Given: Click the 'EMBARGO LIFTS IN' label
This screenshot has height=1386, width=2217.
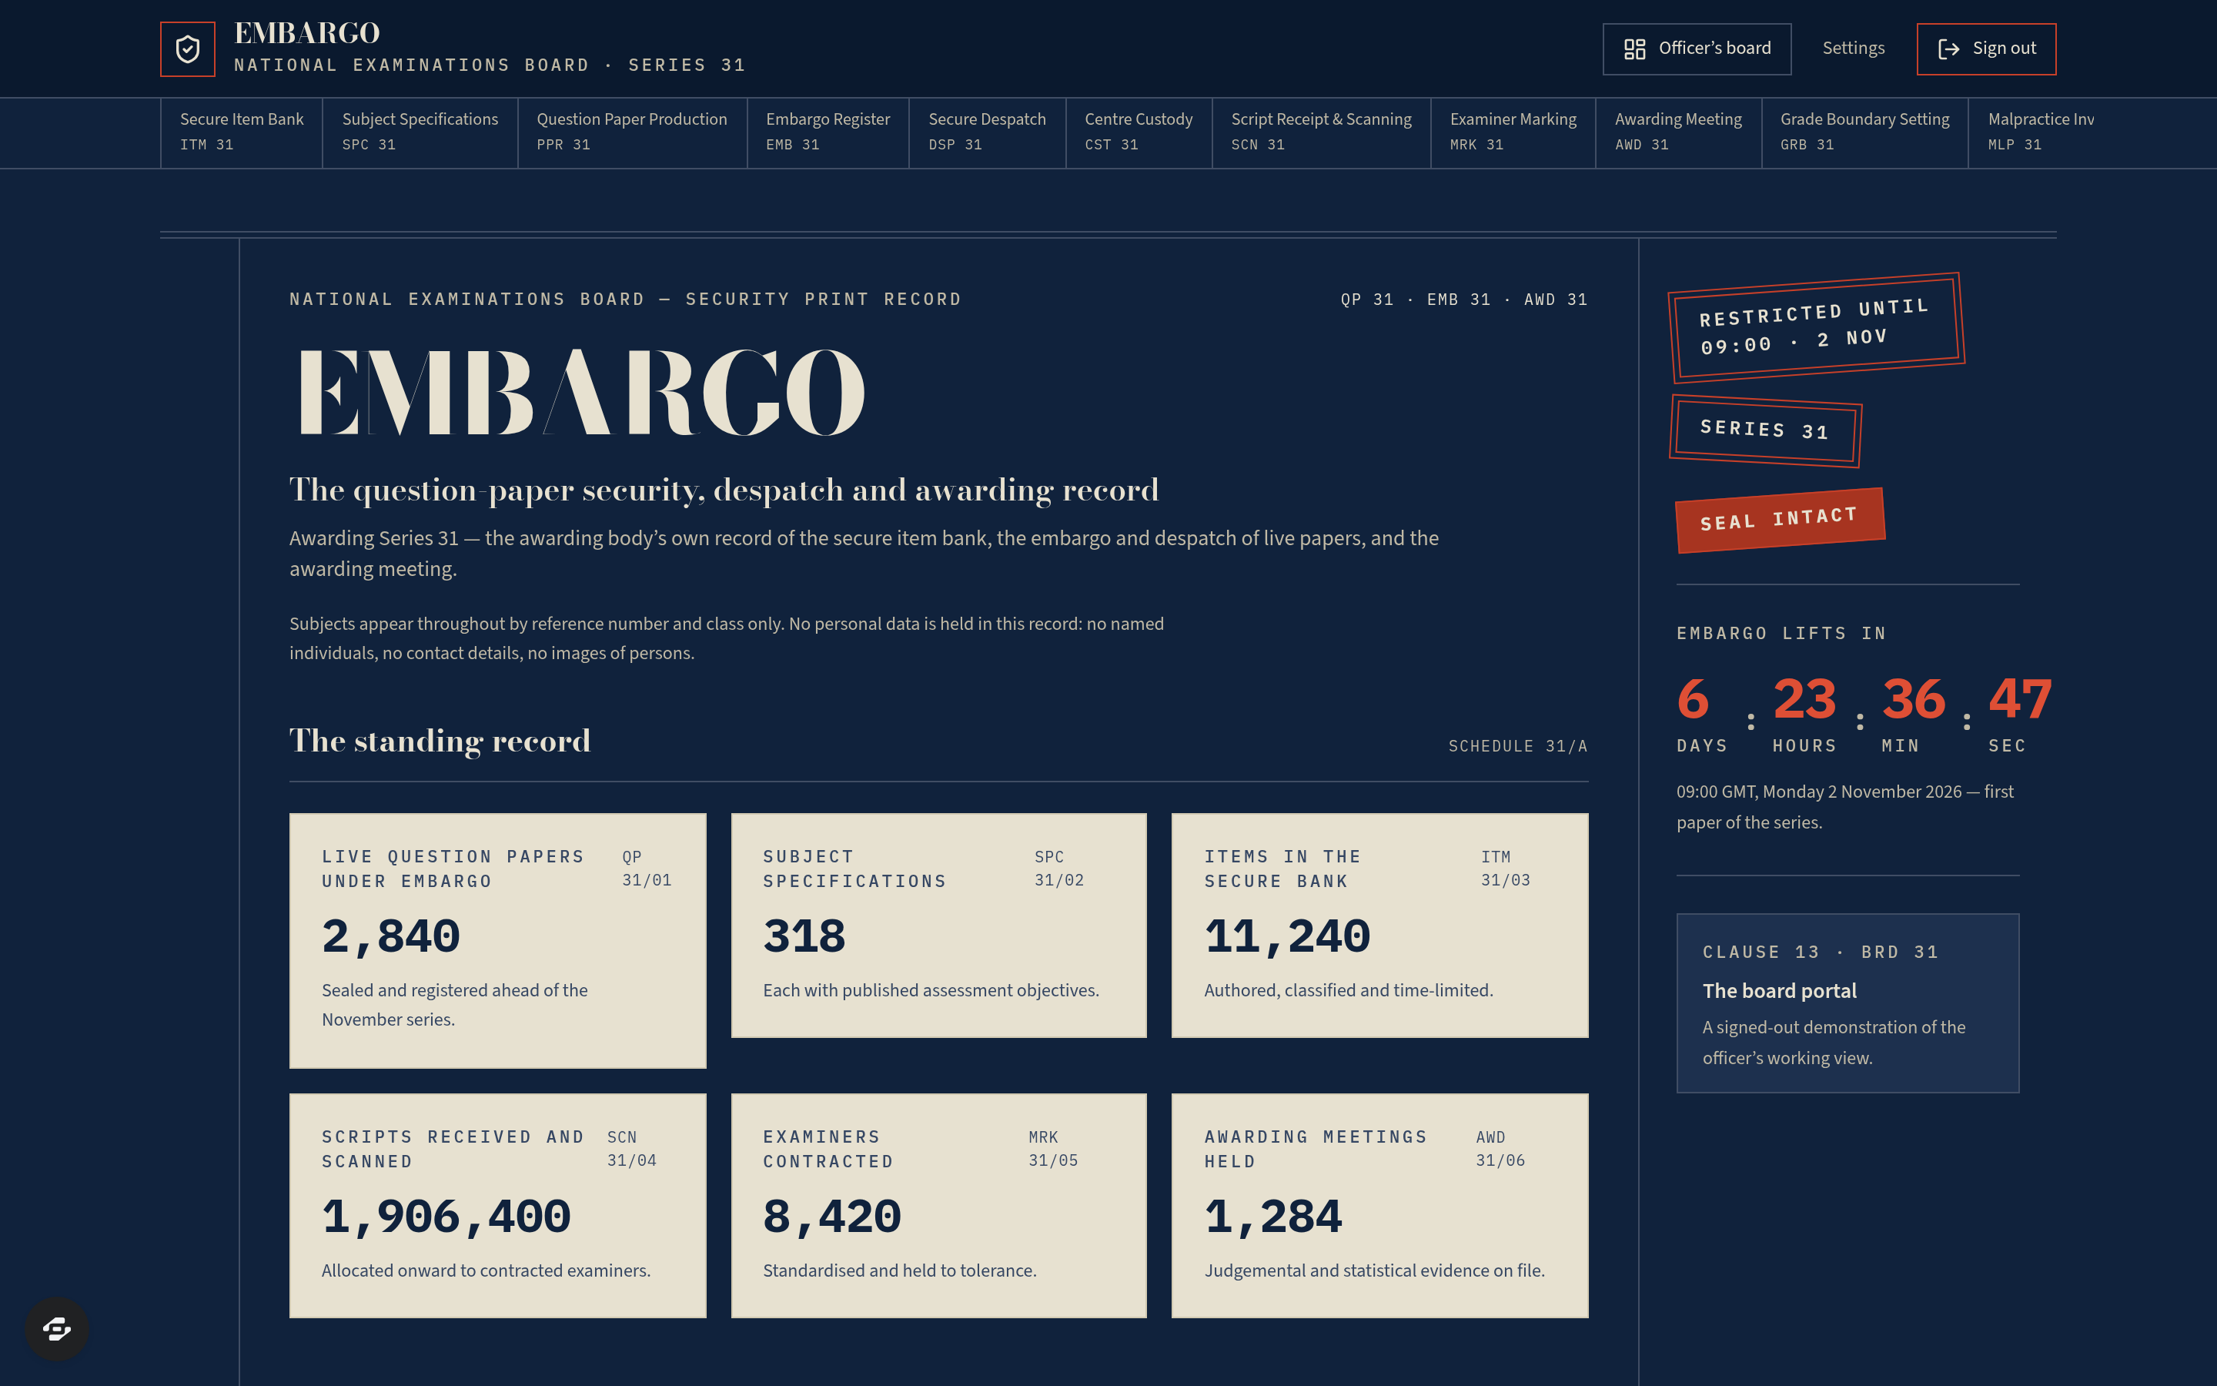Looking at the screenshot, I should [x=1781, y=634].
